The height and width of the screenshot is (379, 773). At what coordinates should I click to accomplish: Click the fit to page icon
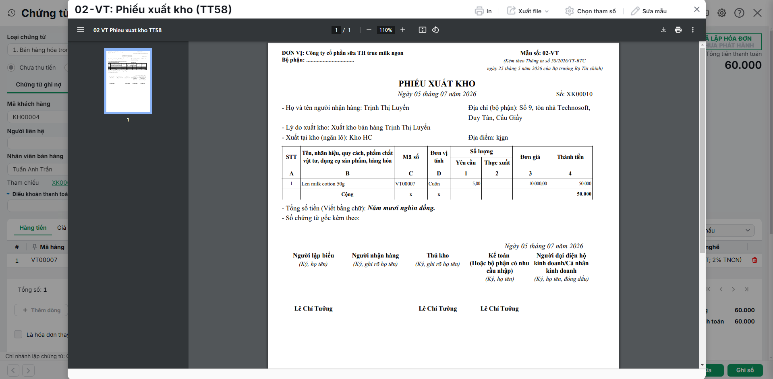[x=422, y=30]
